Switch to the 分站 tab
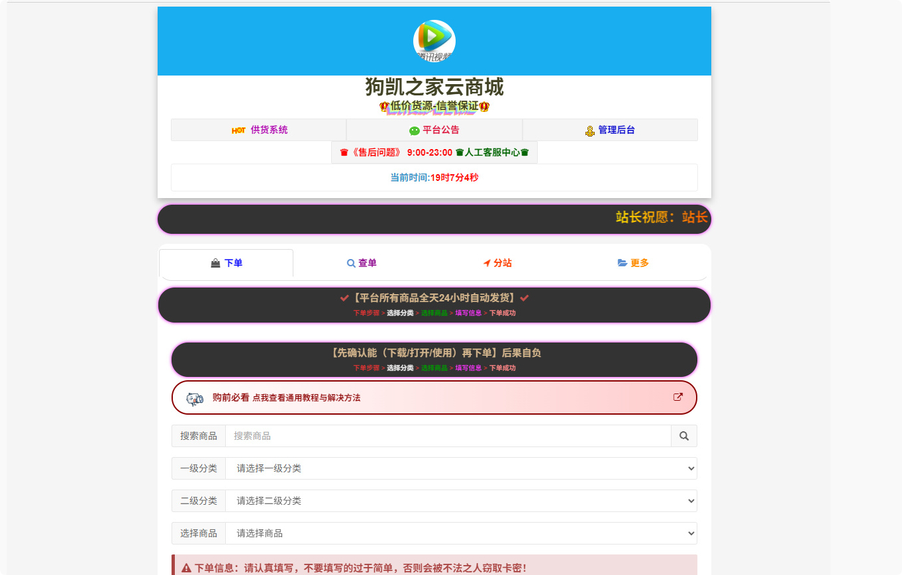902x575 pixels. click(497, 263)
